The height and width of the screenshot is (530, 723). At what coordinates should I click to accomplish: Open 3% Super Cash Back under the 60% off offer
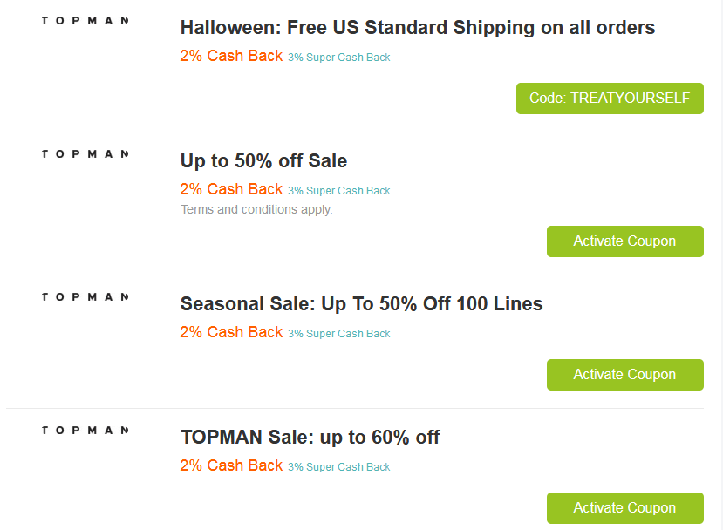point(339,467)
